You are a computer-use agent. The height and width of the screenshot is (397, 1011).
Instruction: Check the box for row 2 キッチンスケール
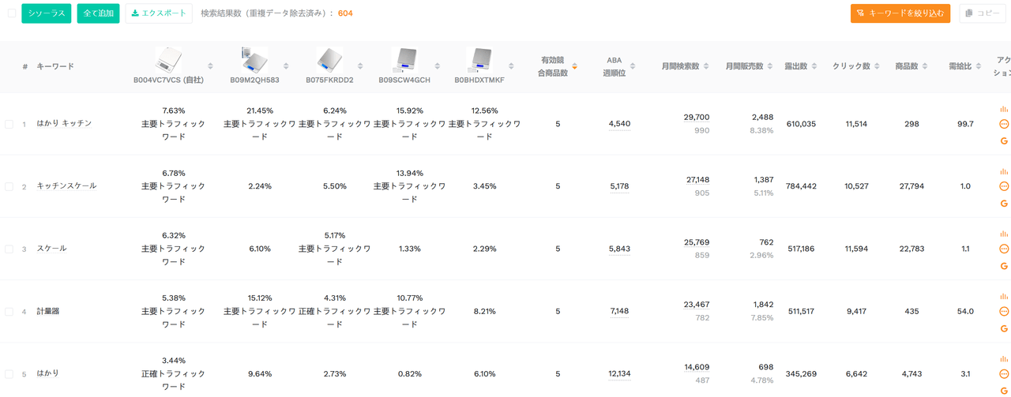pos(9,186)
